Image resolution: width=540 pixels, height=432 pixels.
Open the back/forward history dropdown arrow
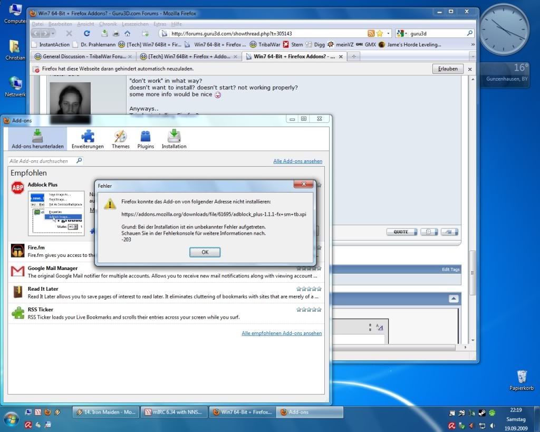[53, 33]
